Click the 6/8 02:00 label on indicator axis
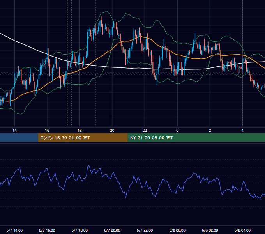The image size is (265, 234). click(210, 230)
